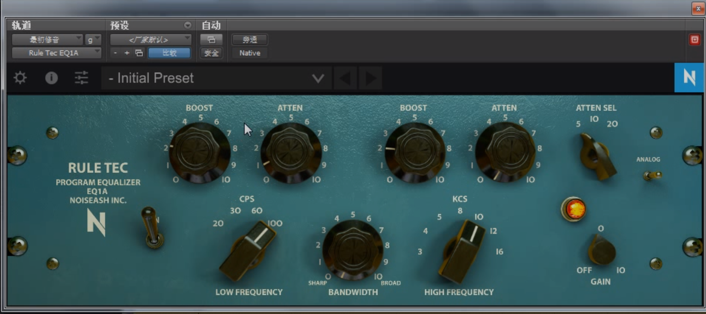Open the 最初修音 track selector dropdown

47,40
